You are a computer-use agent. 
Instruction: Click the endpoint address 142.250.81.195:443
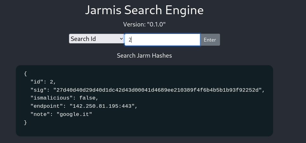(x=103, y=106)
